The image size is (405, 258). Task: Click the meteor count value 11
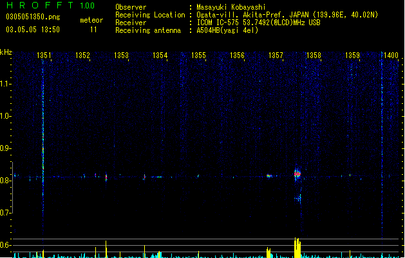tap(93, 30)
